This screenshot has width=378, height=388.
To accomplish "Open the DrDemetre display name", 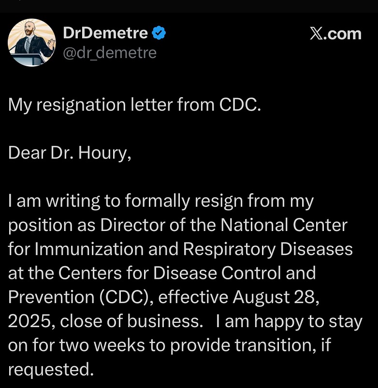I will click(105, 33).
